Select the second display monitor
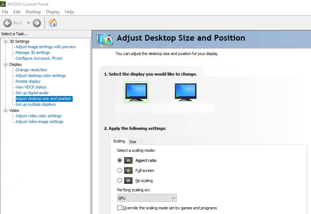 pyautogui.click(x=186, y=92)
